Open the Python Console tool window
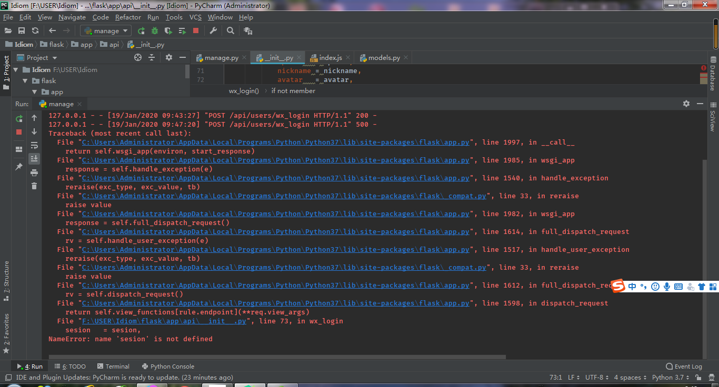The height and width of the screenshot is (387, 719). 168,366
